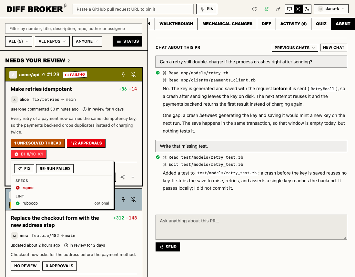Screen dimensions: 355x277
Task: Click the 0 APPROVALS badge
Action: tap(60, 266)
